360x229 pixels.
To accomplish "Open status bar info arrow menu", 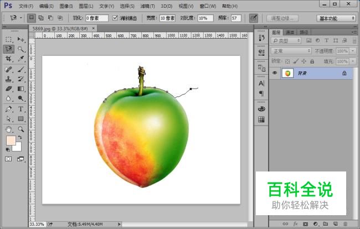I will pyautogui.click(x=119, y=224).
